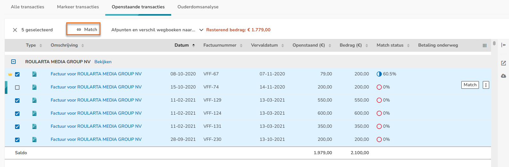Sort by Factuurnummer column
This screenshot has height=167, width=509.
pos(223,45)
